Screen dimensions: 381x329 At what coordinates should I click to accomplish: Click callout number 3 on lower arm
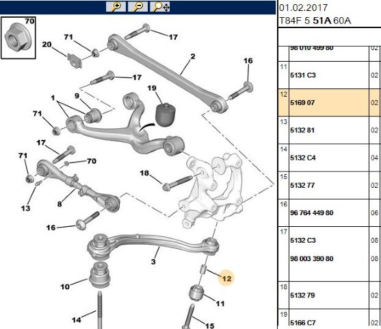point(153,262)
